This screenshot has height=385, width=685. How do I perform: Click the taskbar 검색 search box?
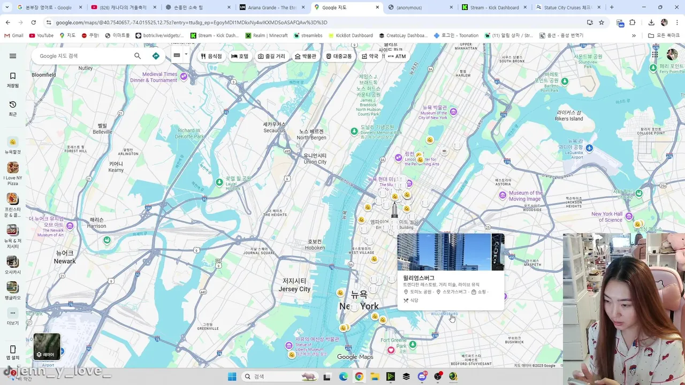pos(281,376)
